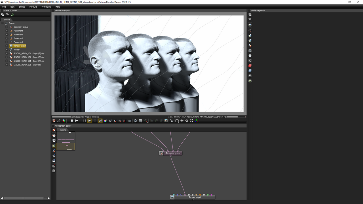This screenshot has width=363, height=204.
Task: Enable the scale gizmo with outward arrows
Action: click(192, 121)
